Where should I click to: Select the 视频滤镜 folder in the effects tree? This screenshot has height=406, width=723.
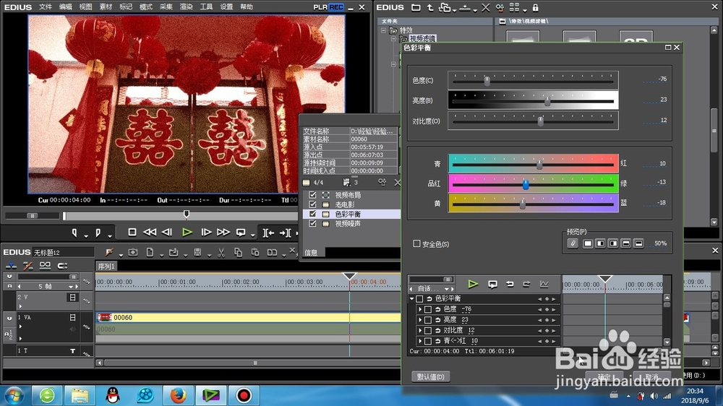pyautogui.click(x=422, y=39)
